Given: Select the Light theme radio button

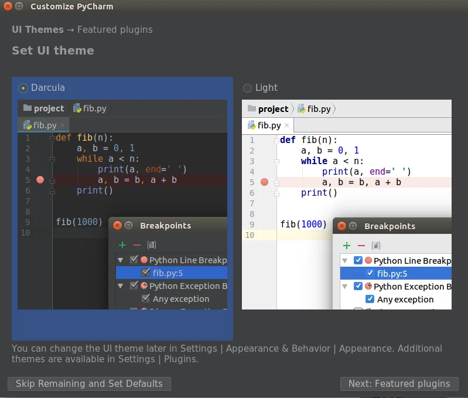Looking at the screenshot, I should pyautogui.click(x=247, y=88).
